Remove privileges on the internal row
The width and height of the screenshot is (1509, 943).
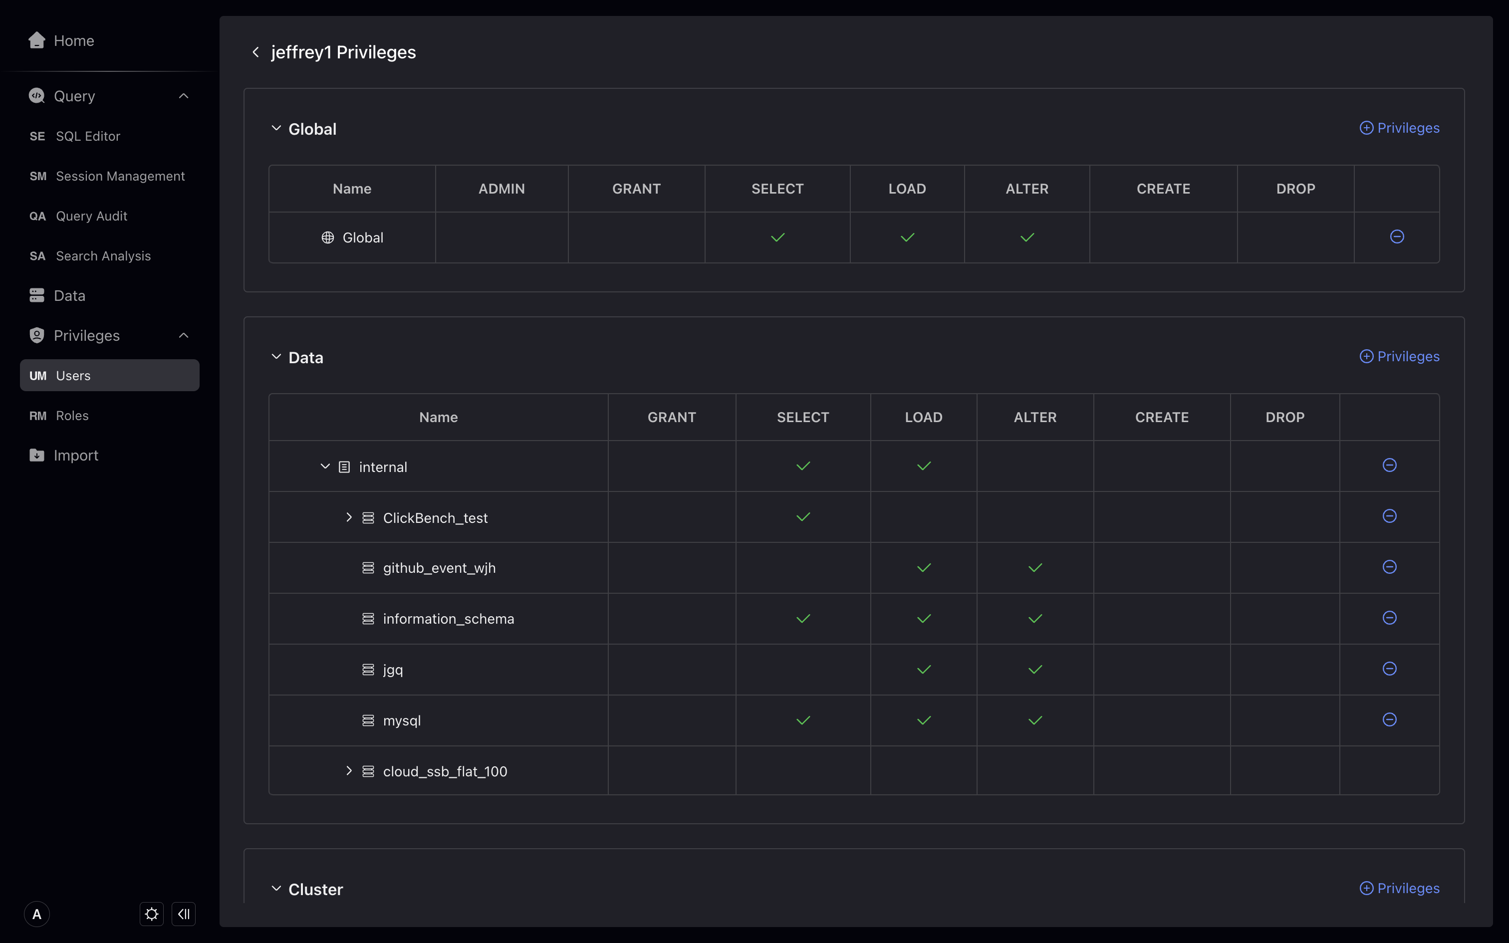(x=1389, y=465)
